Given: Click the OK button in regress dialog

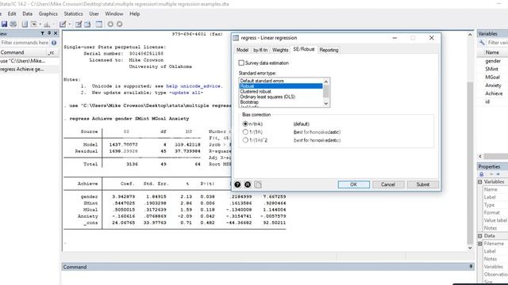Looking at the screenshot, I should 353,184.
